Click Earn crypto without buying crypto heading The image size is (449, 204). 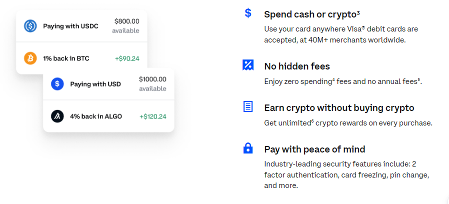339,107
